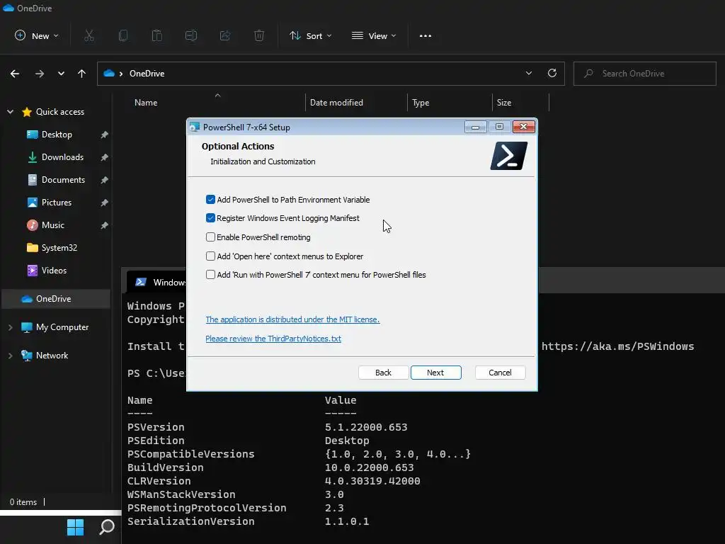Select OneDrive in navigation pane
Image resolution: width=725 pixels, height=544 pixels.
(57, 299)
